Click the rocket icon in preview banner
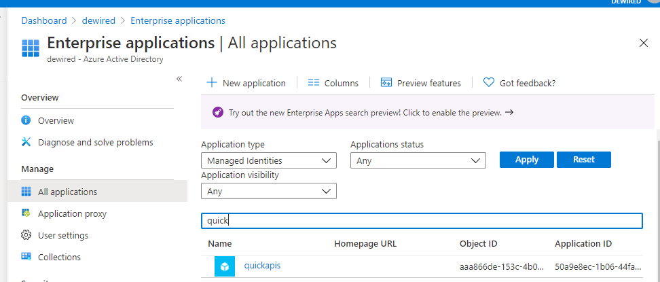Viewport: 660px width, 282px height. 217,113
